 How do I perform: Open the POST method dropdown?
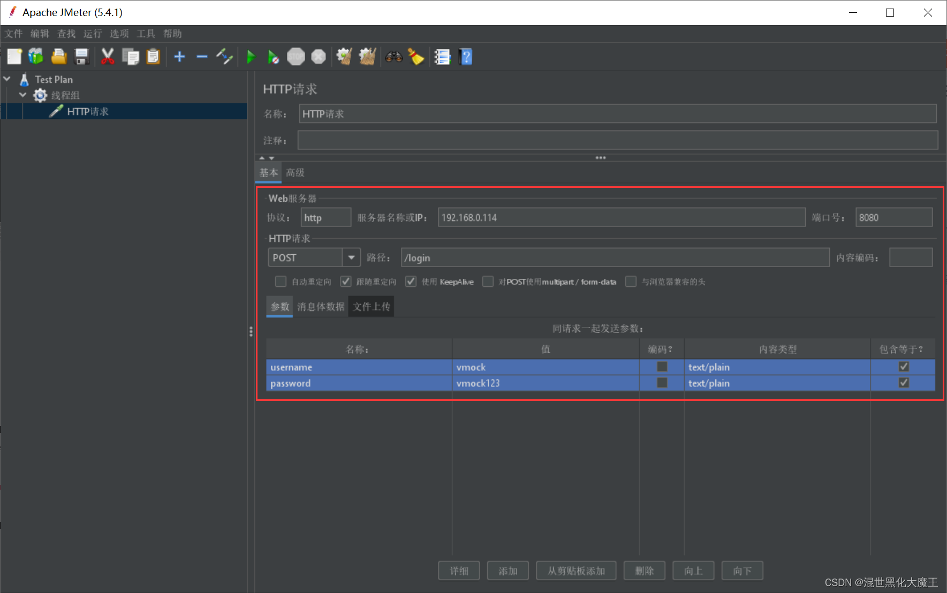tap(351, 257)
